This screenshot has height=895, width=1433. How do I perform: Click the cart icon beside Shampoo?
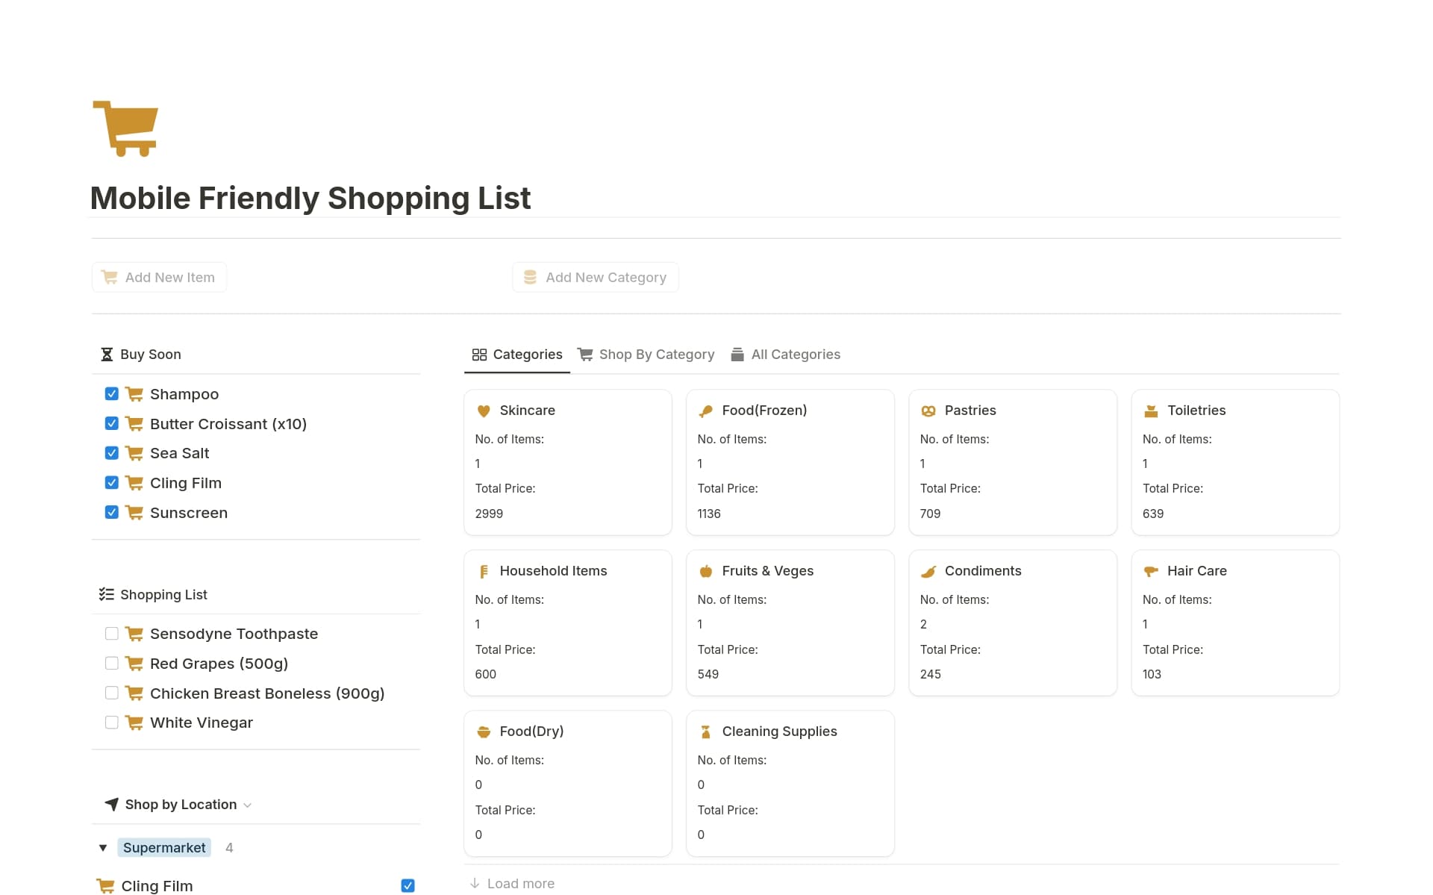coord(134,393)
